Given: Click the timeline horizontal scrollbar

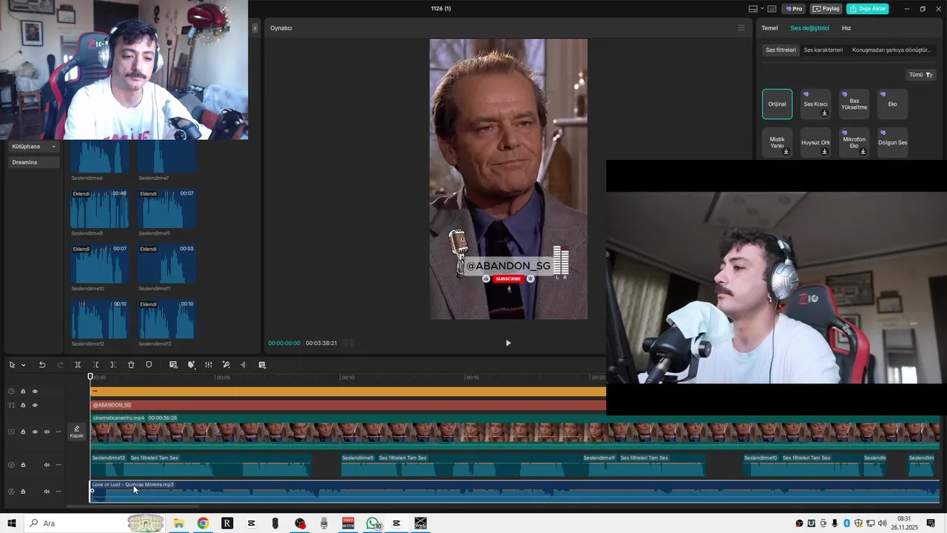Looking at the screenshot, I should 133,507.
